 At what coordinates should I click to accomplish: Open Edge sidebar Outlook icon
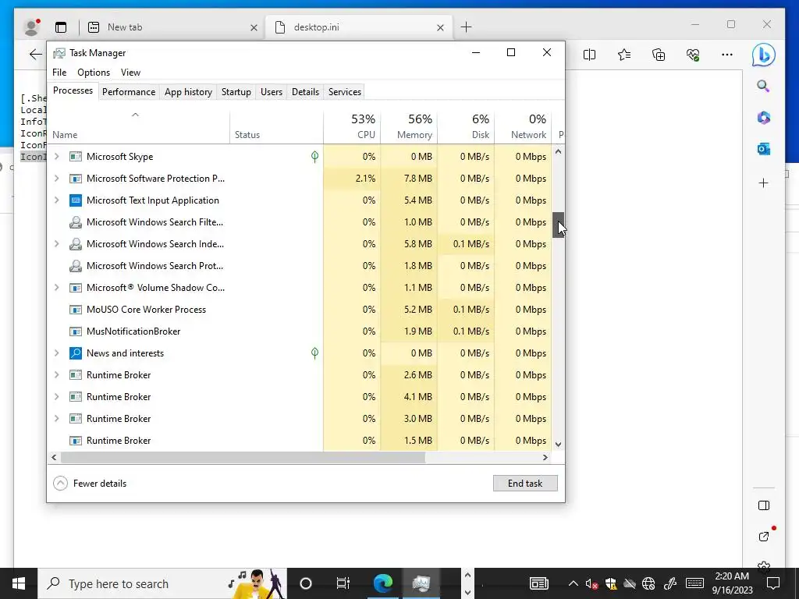763,149
